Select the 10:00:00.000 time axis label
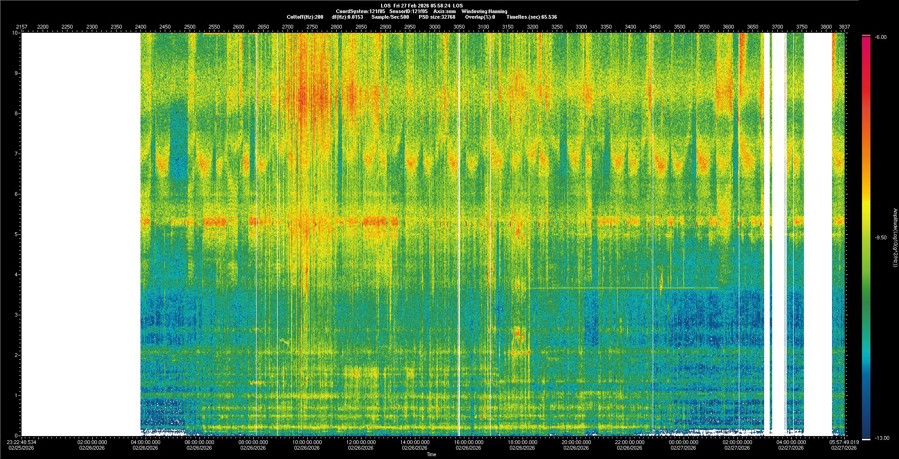Viewport: 899px width, 459px height. [x=307, y=442]
